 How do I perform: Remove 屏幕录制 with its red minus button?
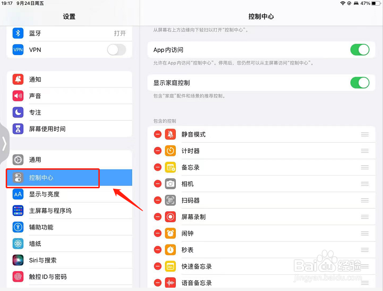pos(158,217)
